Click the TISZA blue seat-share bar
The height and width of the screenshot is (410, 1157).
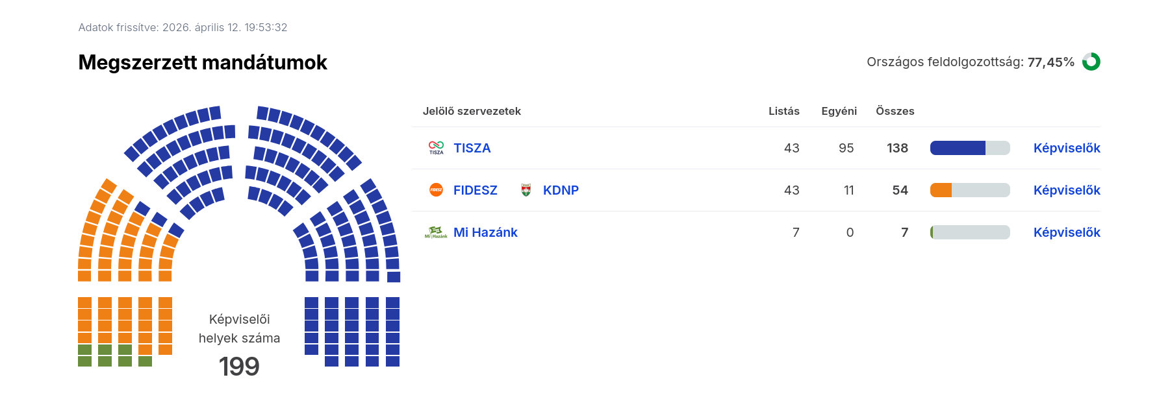(958, 148)
